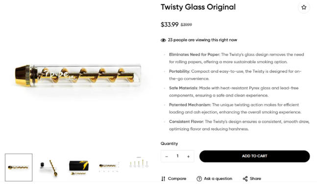Click the question mark icon
317x184 pixels.
(x=199, y=179)
